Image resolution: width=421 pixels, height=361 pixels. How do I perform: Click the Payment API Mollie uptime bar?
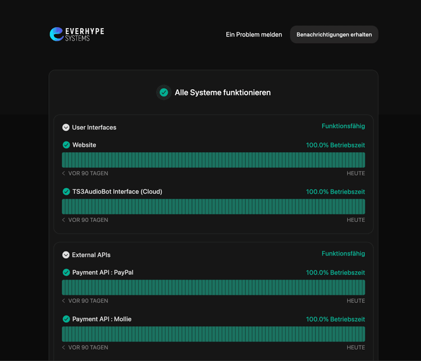213,334
